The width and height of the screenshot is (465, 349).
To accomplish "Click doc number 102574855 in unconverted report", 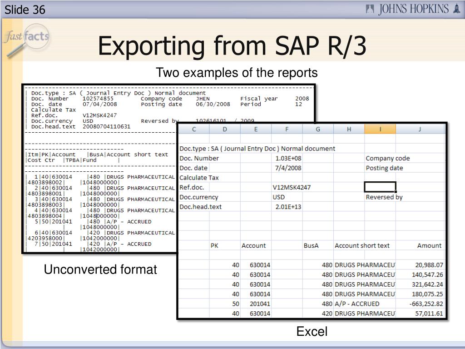I will (98, 99).
